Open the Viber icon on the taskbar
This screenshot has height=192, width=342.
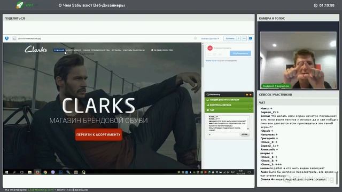[53, 172]
